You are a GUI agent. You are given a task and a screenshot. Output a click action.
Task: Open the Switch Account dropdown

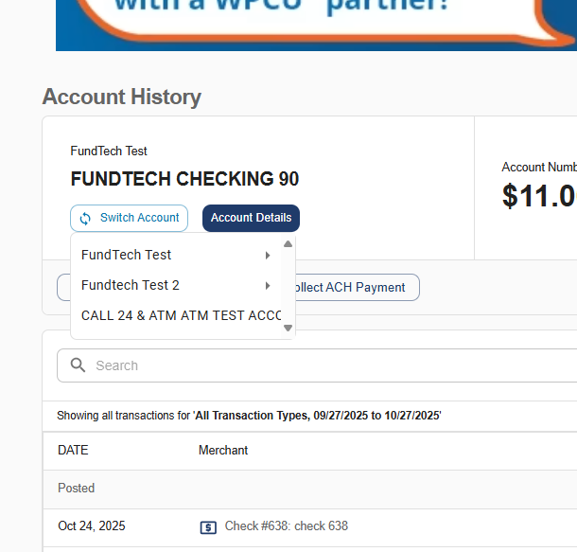pos(129,219)
